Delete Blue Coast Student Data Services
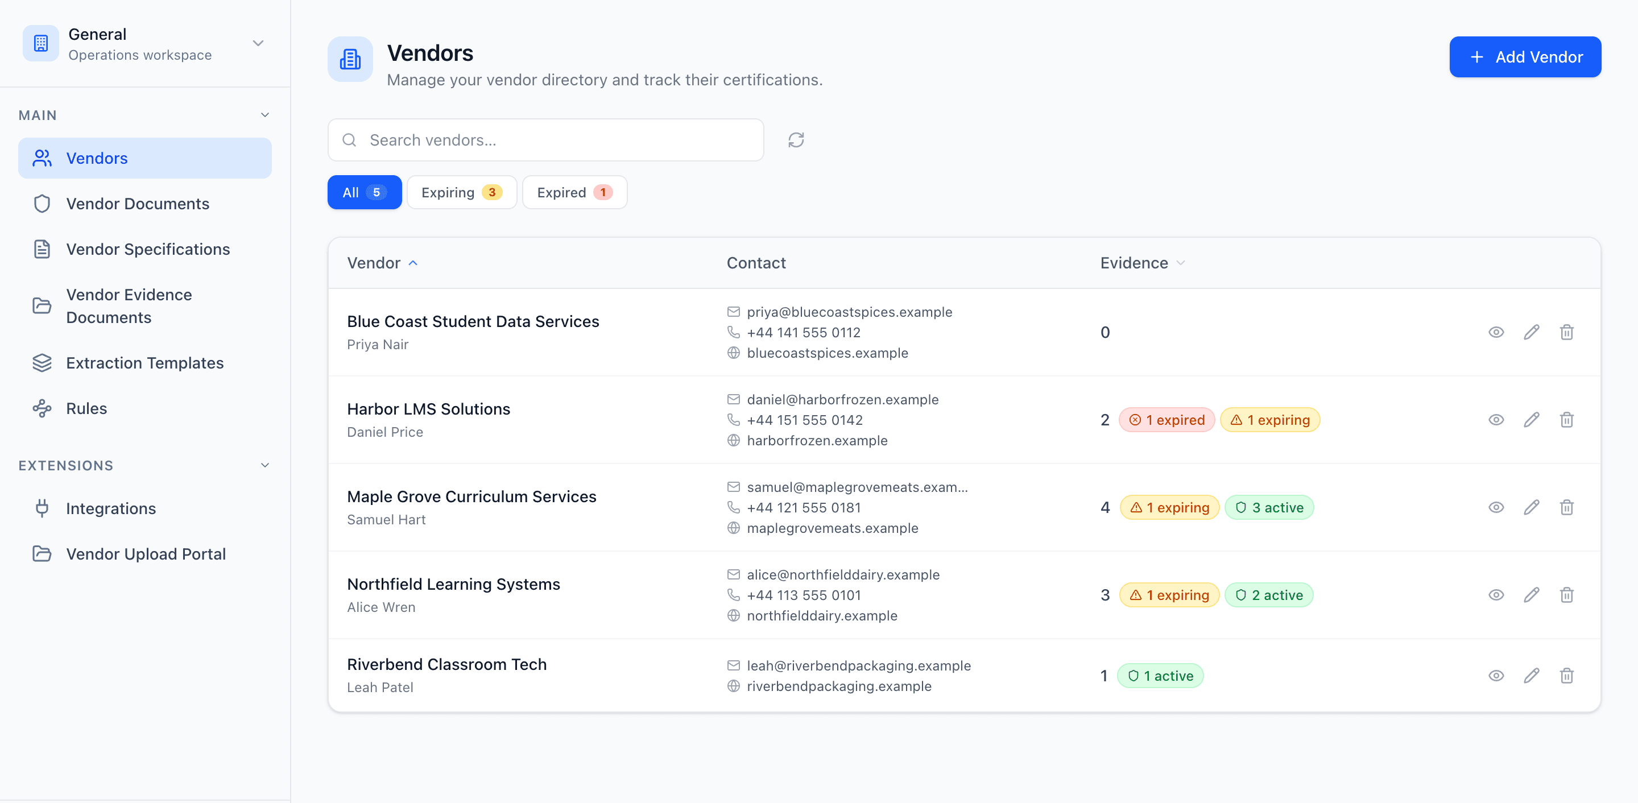 pyautogui.click(x=1566, y=332)
